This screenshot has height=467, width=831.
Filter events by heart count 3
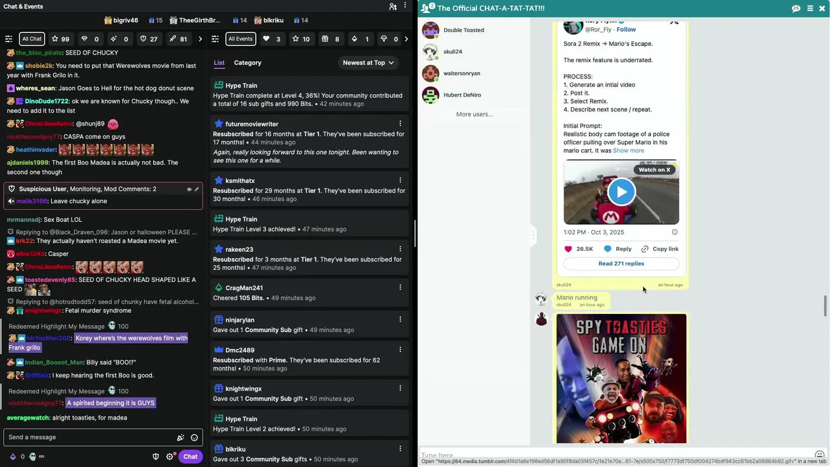(x=271, y=39)
